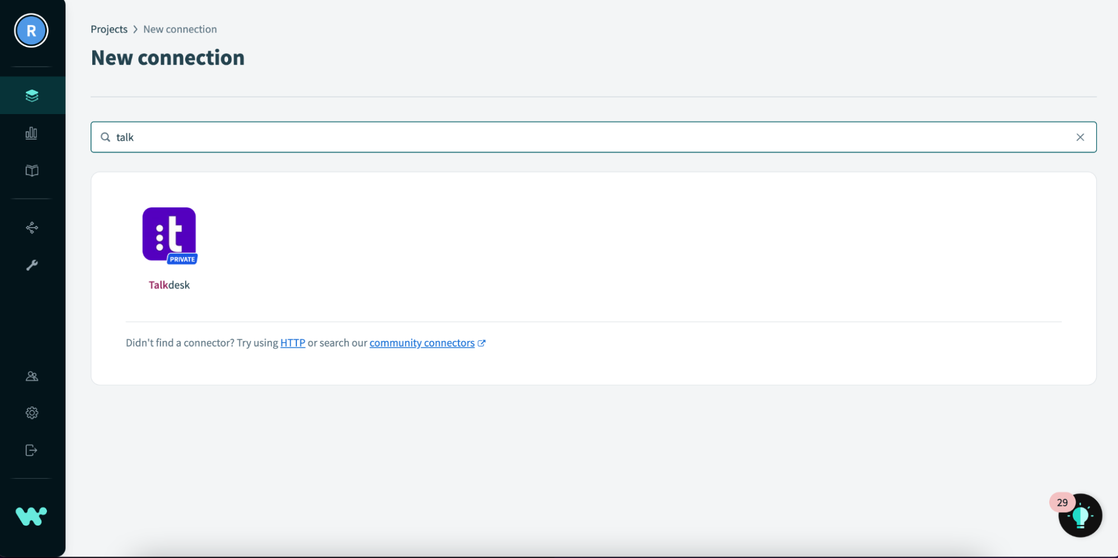Click the PRIVATE badge on Talkdesk
Screen dimensions: 1118x558
point(182,259)
